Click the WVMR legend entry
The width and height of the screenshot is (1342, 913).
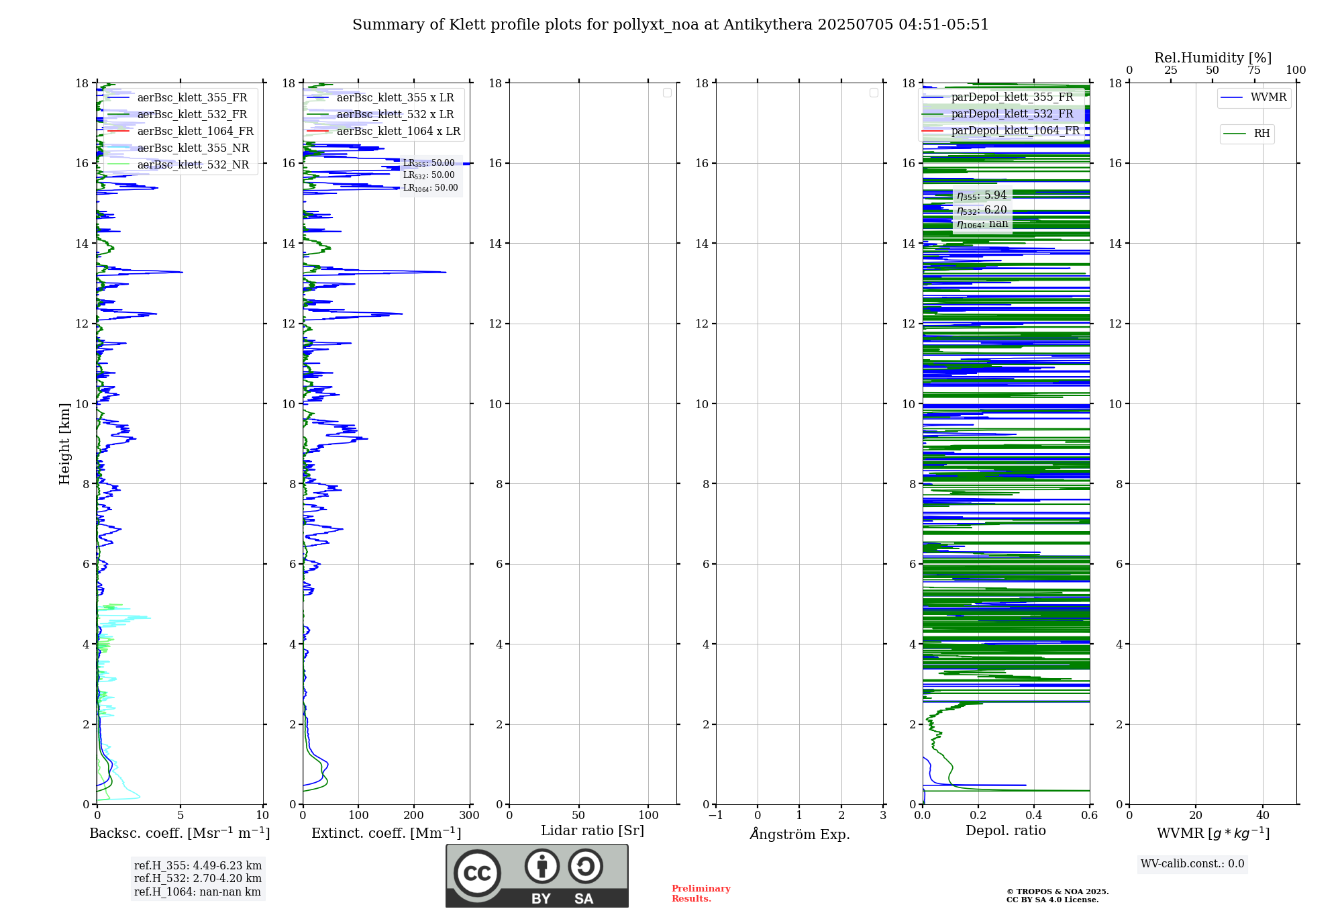pos(1268,97)
